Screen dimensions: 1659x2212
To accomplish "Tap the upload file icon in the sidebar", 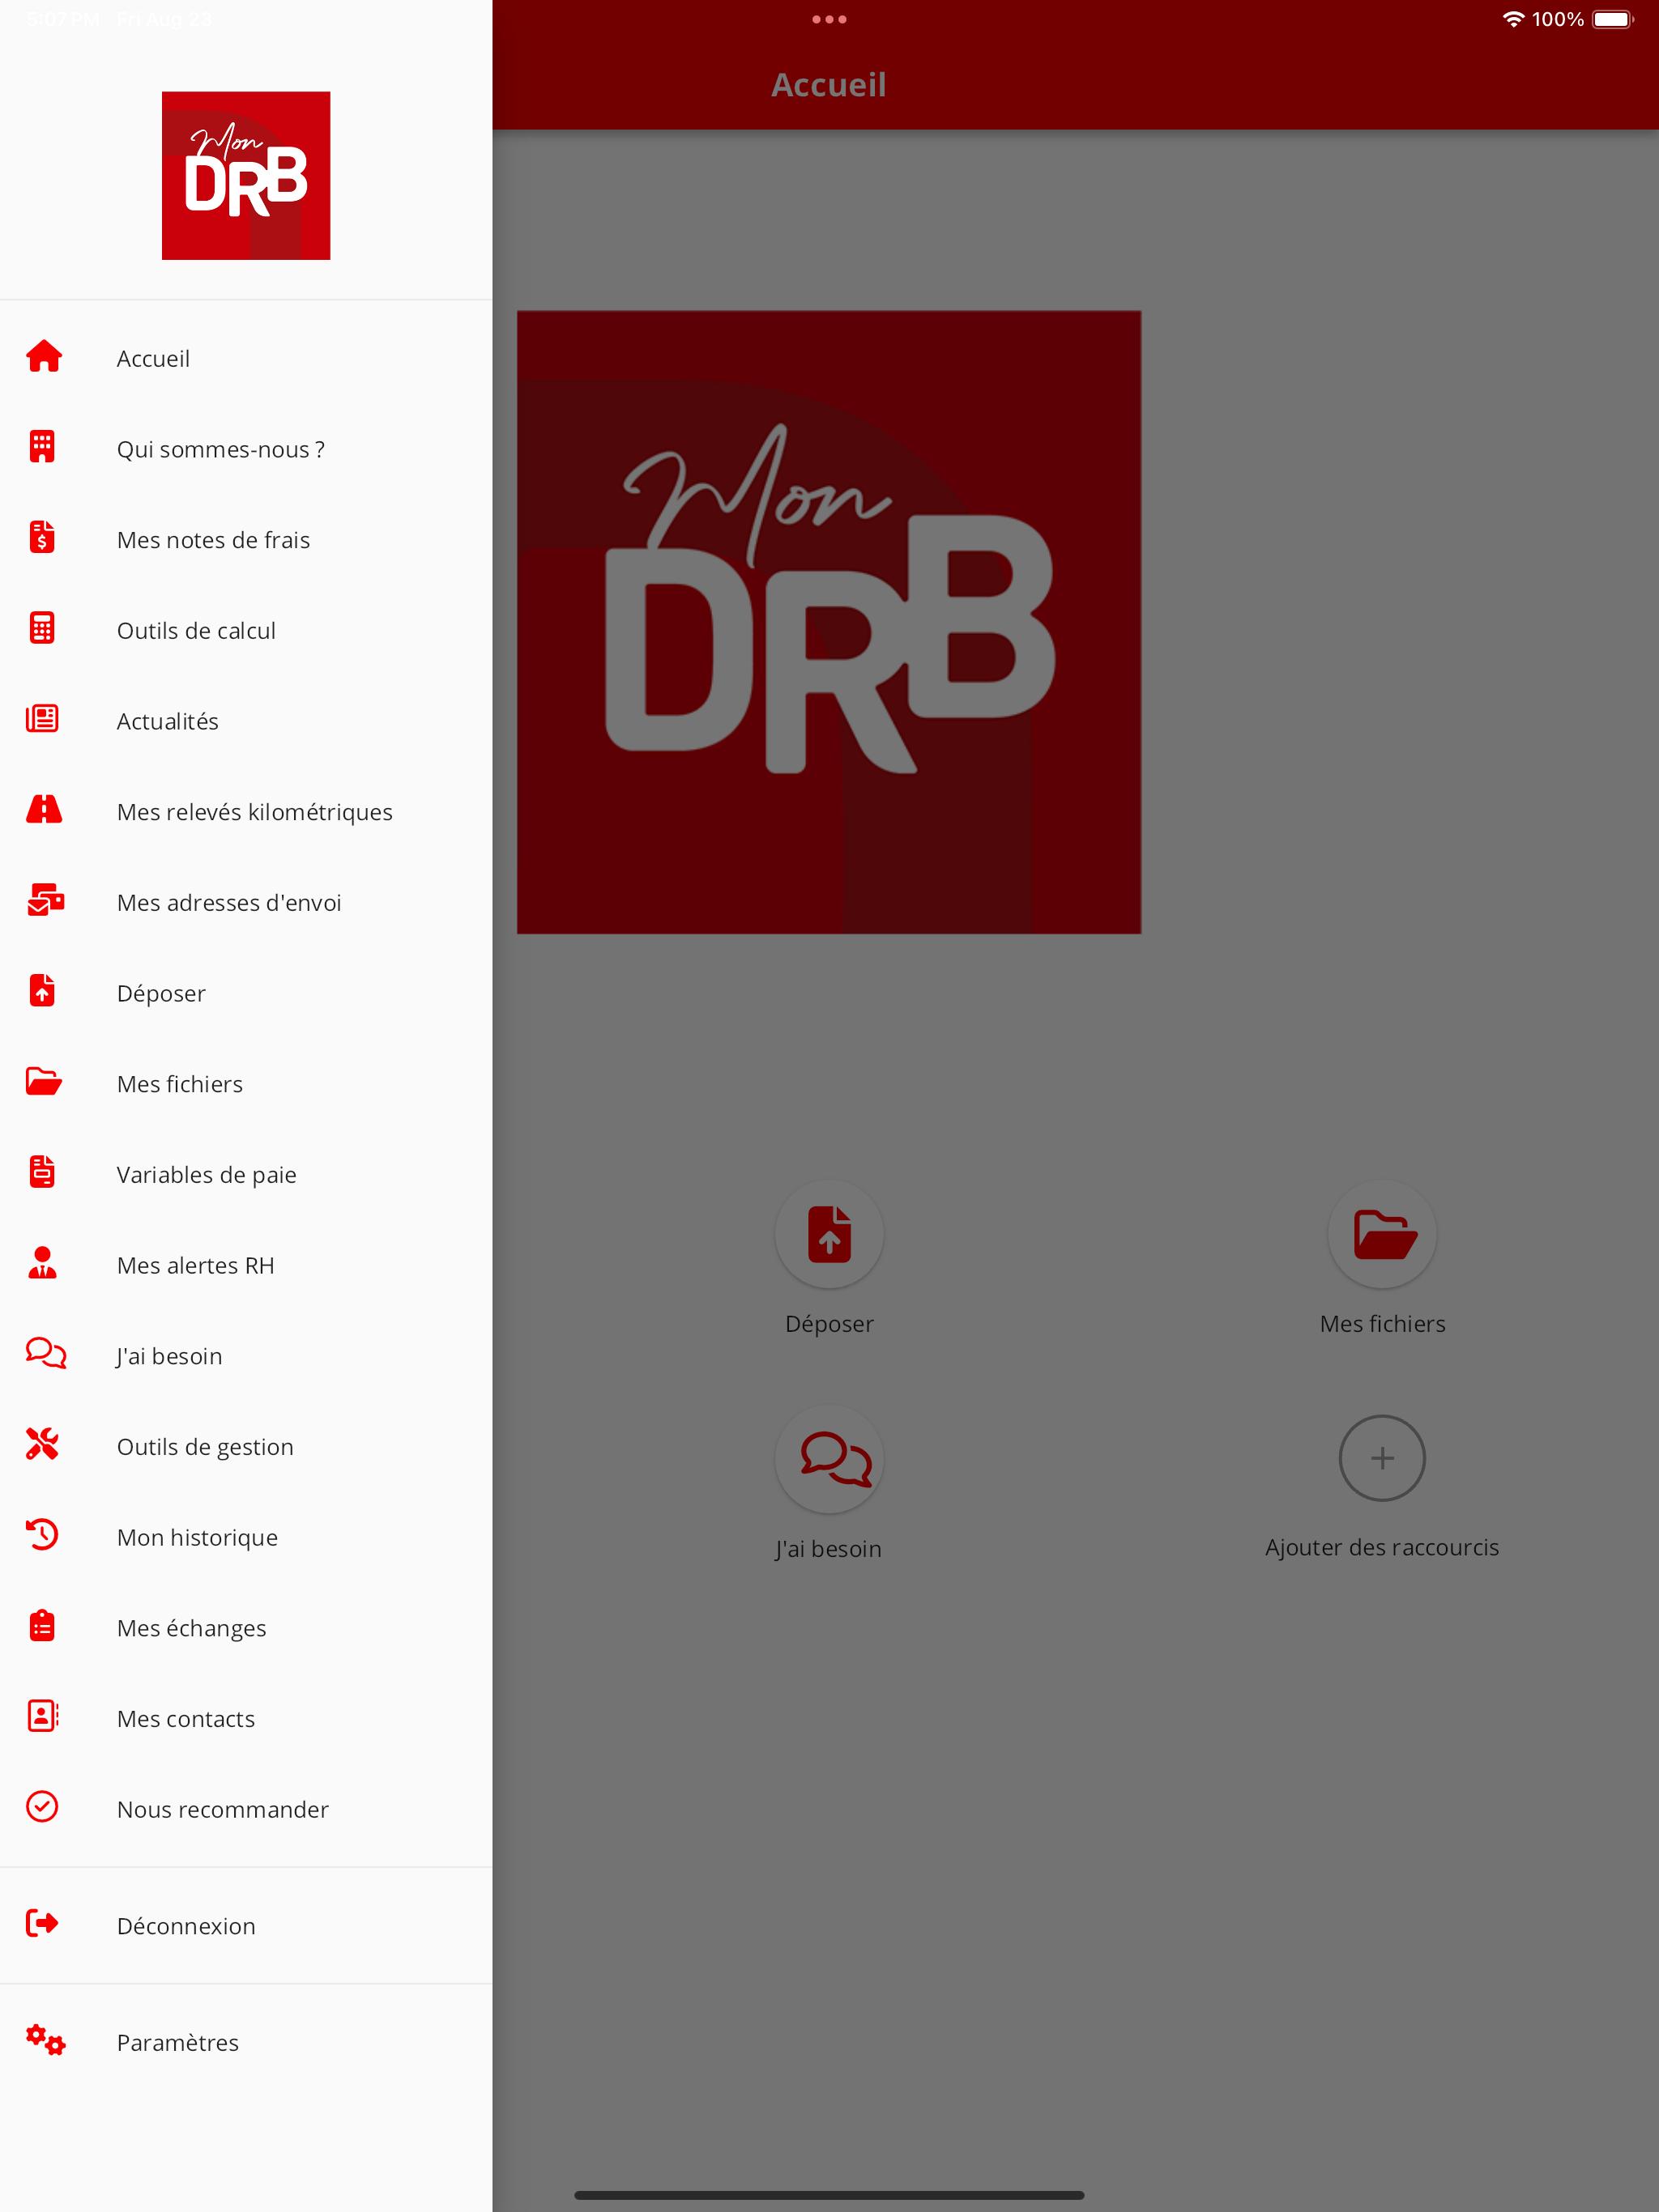I will coord(42,991).
